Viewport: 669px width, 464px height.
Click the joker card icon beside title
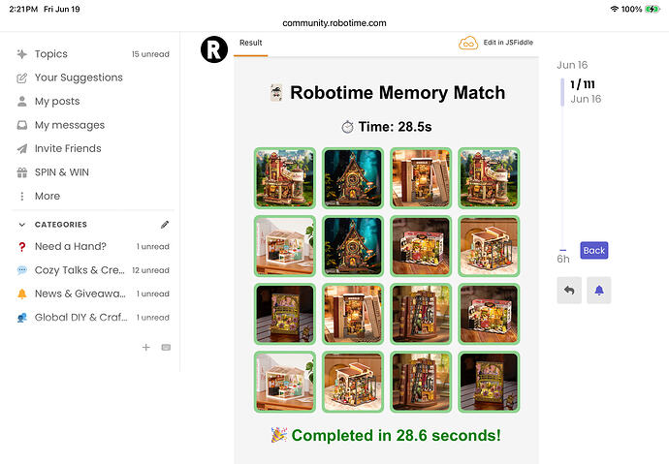click(276, 92)
